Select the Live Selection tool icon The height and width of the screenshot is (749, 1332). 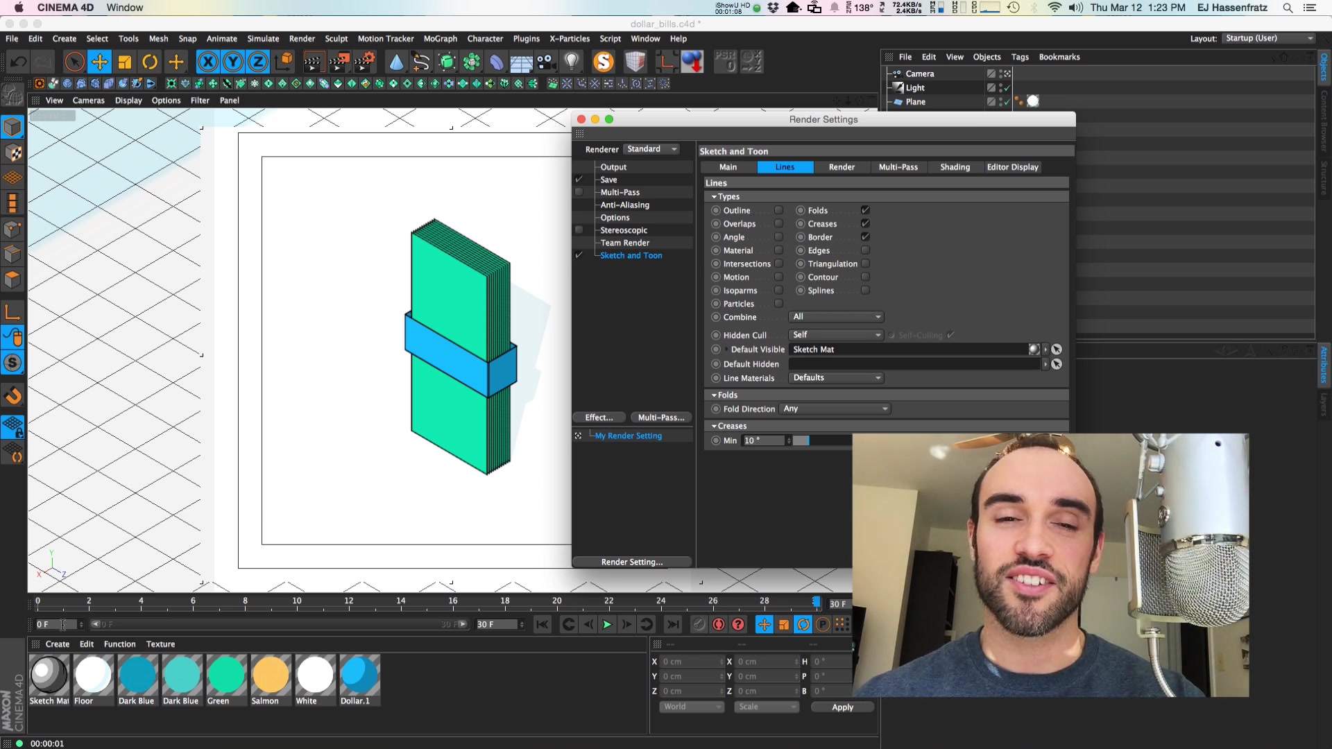click(x=73, y=61)
